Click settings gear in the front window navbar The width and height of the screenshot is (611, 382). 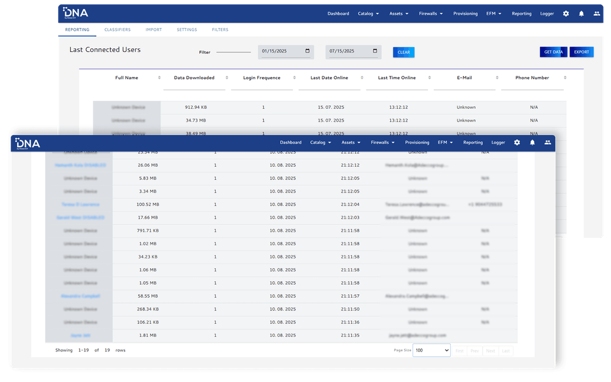pos(517,142)
